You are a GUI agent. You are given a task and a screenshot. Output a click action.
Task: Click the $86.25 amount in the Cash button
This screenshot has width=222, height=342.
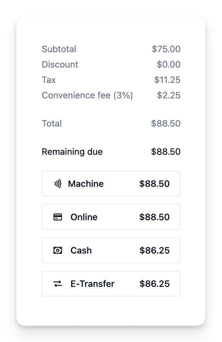(154, 250)
